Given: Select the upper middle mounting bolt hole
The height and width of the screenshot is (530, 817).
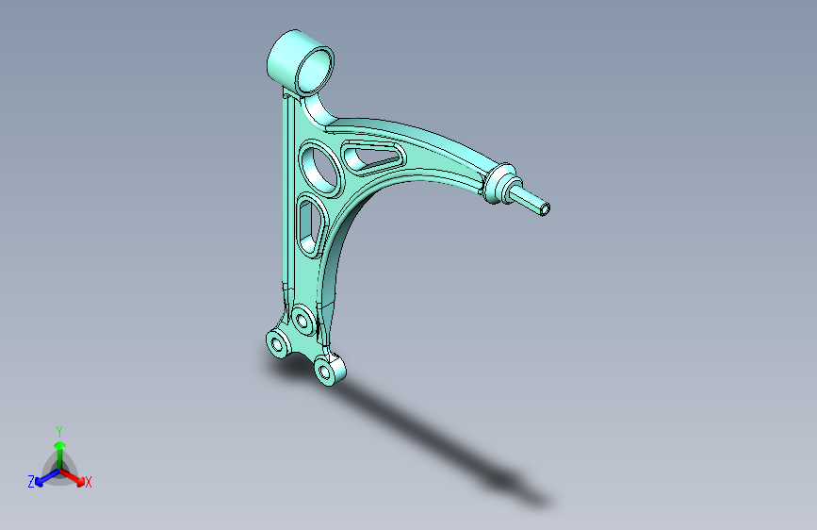Looking at the screenshot, I should coord(302,319).
